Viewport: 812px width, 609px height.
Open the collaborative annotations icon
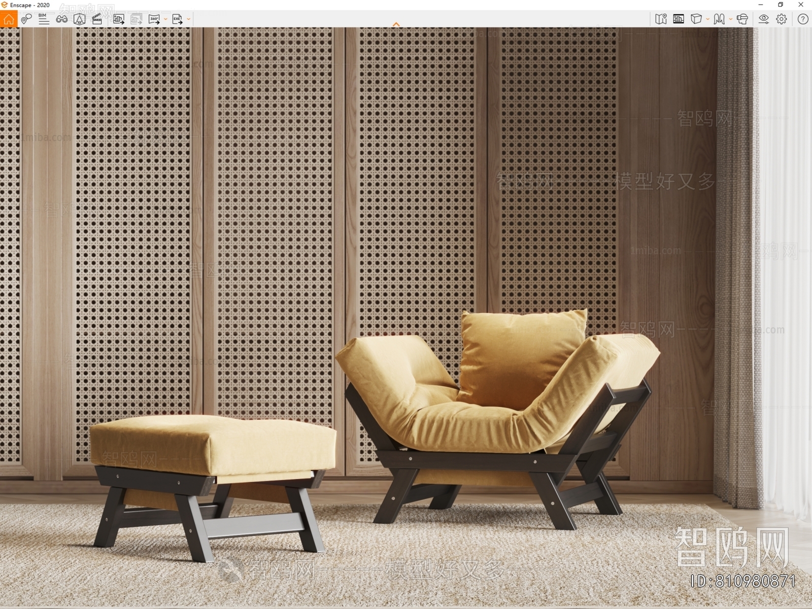click(26, 19)
